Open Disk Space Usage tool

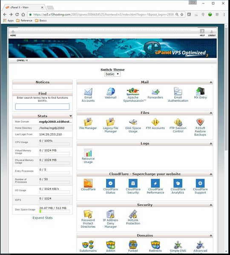[133, 126]
